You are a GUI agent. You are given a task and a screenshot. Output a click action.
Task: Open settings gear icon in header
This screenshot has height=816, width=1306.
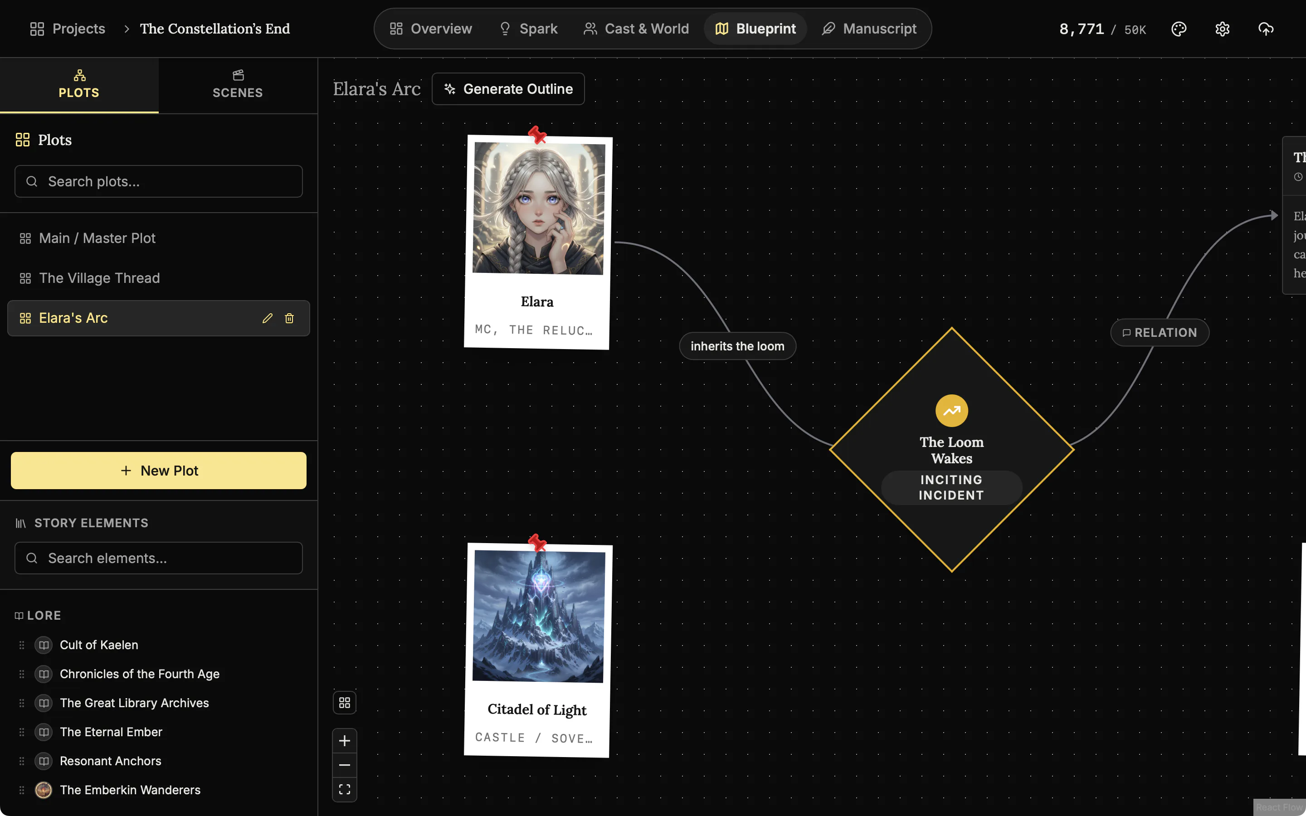[x=1223, y=29]
